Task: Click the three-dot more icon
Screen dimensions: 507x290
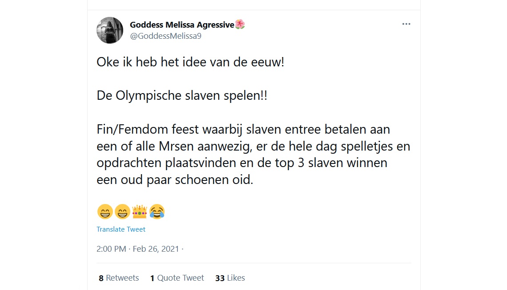Action: point(406,24)
